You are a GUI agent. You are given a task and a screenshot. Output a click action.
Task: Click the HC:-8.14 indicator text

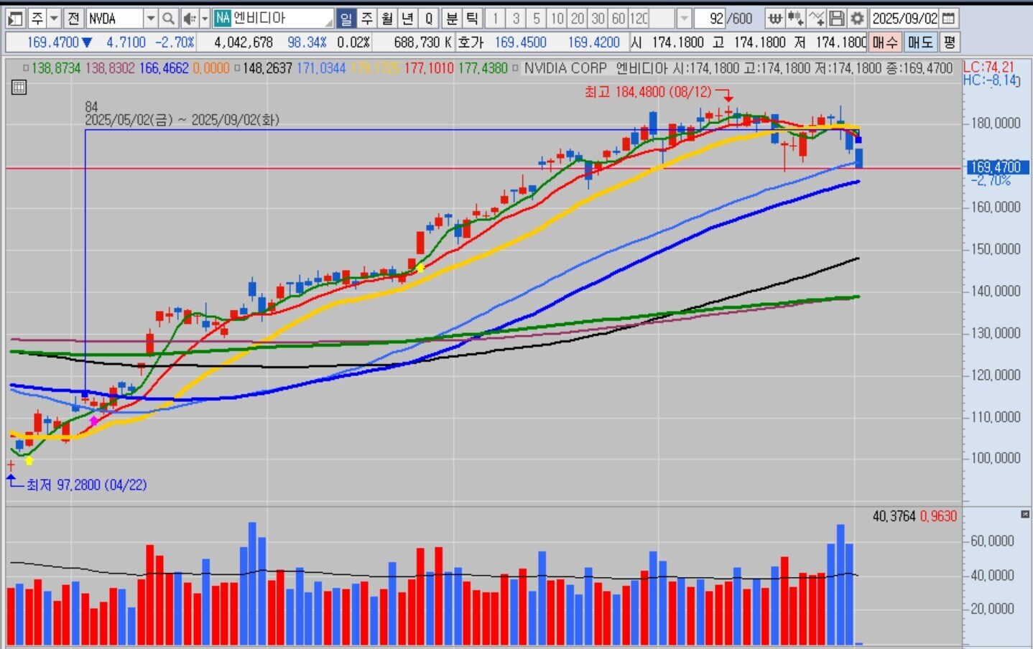pos(991,80)
